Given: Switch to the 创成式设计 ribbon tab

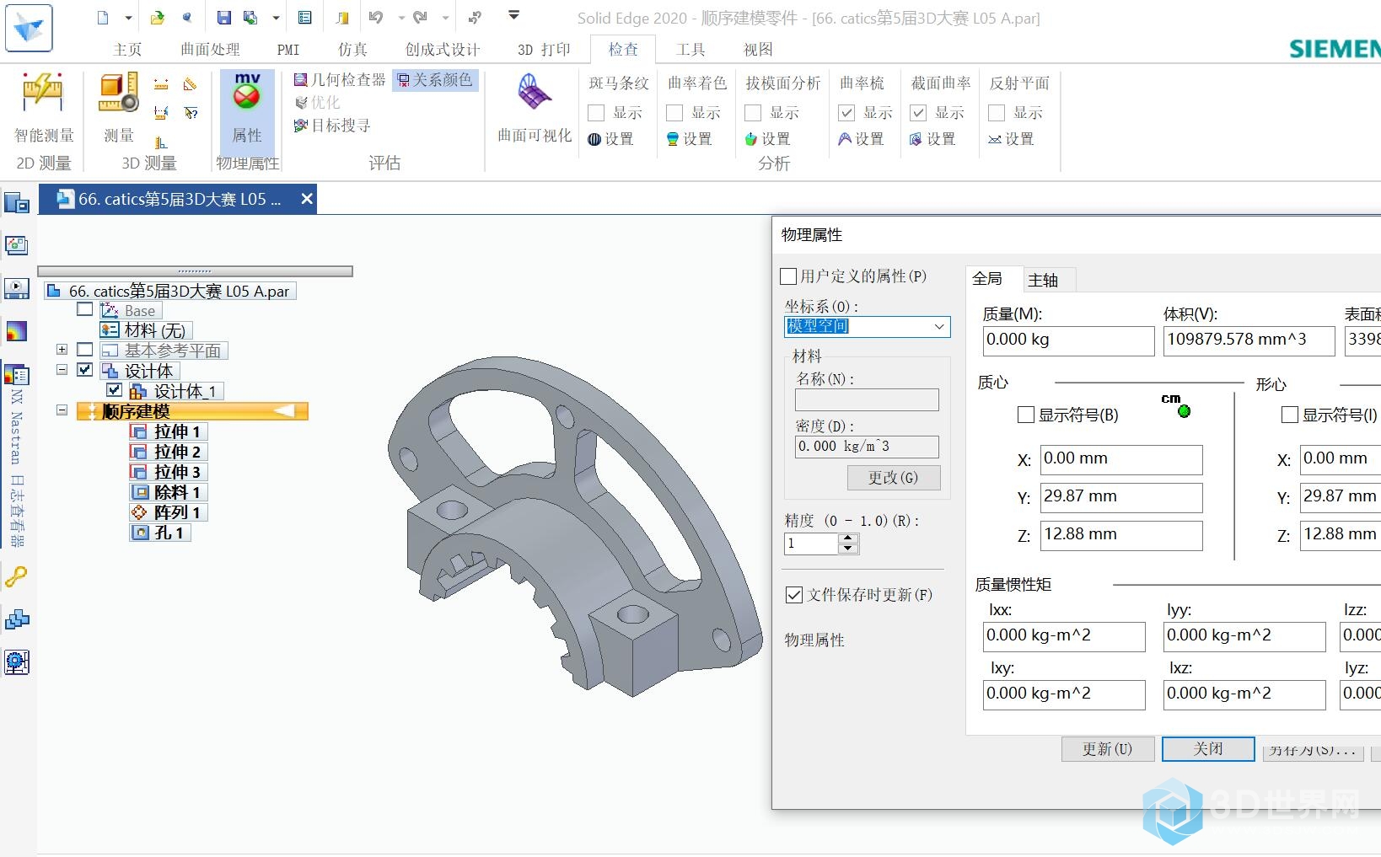Looking at the screenshot, I should point(443,50).
